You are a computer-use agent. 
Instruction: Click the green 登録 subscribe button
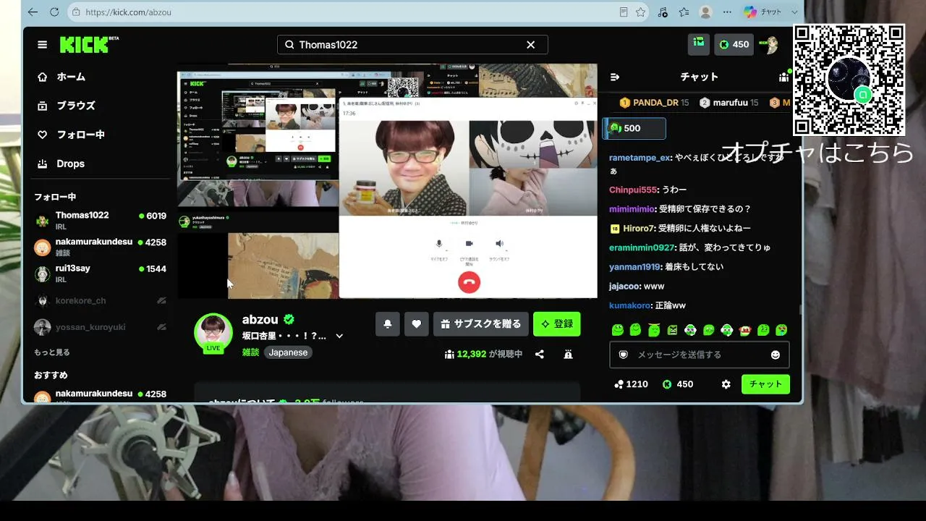point(557,324)
